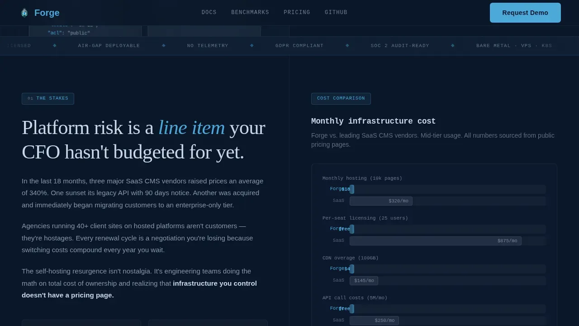Click the 'CDN overage (100GB)' label
The width and height of the screenshot is (579, 326).
351,258
